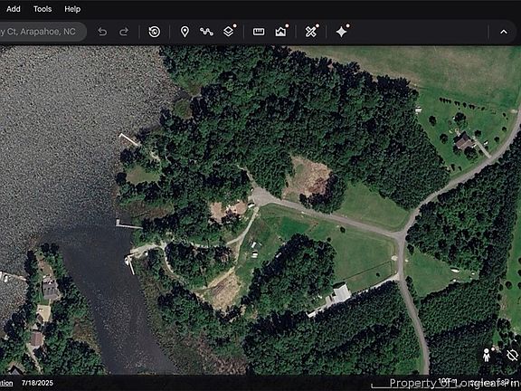Viewport: 521px width, 391px height.
Task: Click the redo arrow icon
Action: point(124,32)
